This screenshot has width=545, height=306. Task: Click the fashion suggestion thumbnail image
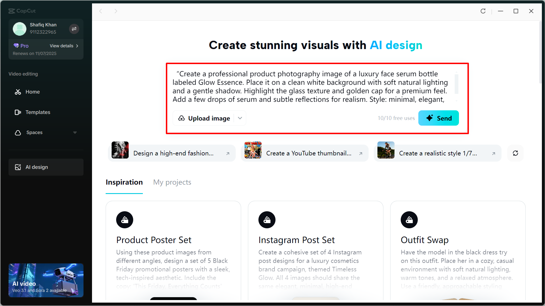[x=120, y=150]
